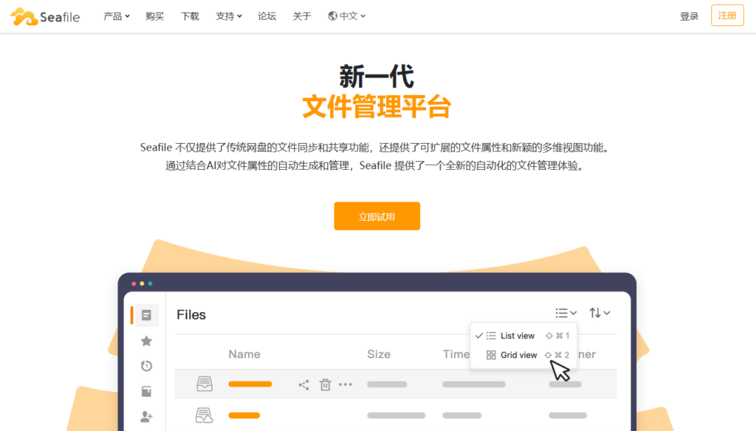
Task: Click the cloud library icon in second row
Action: click(x=204, y=415)
